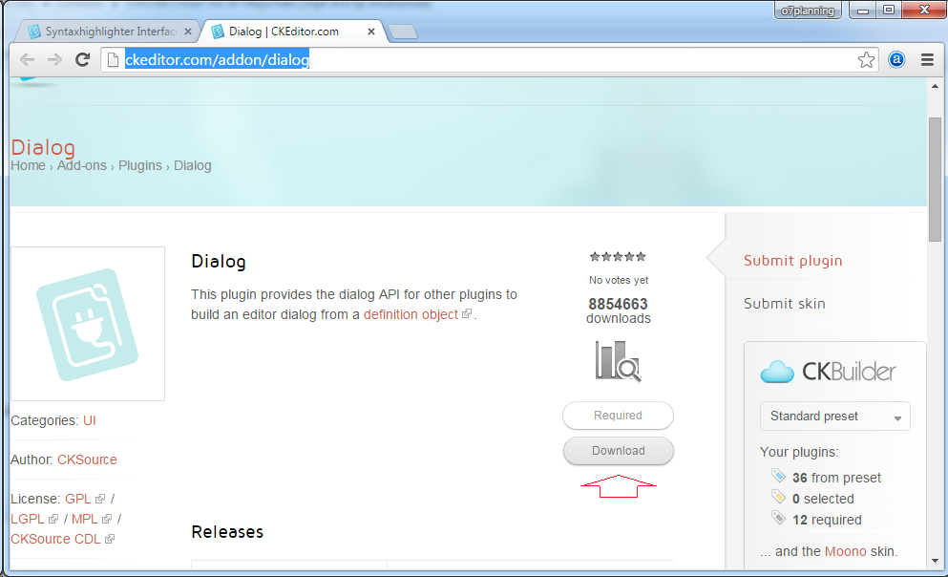The image size is (948, 577).
Task: Click the '0 selected' tag icon
Action: click(x=777, y=497)
